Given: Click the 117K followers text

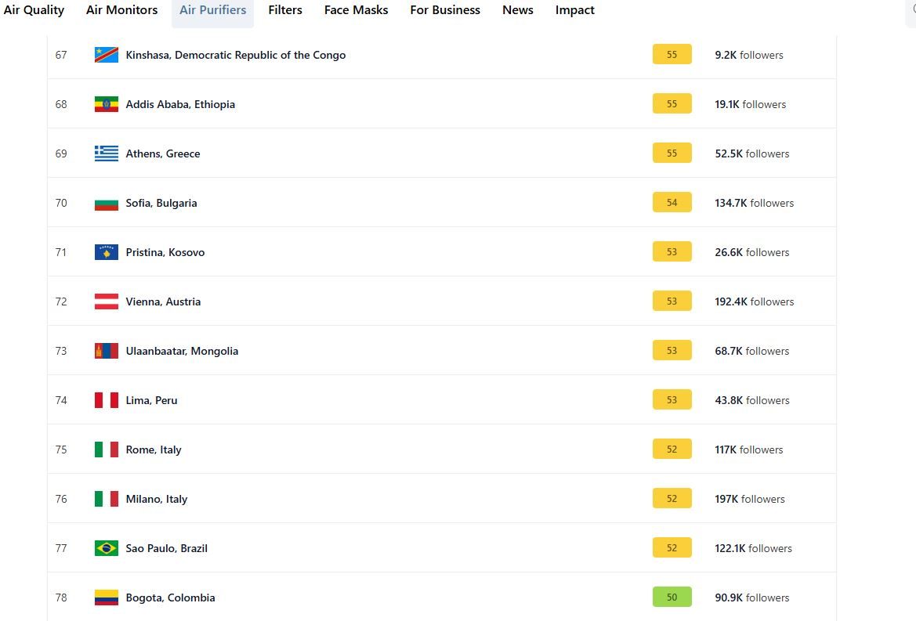Looking at the screenshot, I should (x=749, y=450).
